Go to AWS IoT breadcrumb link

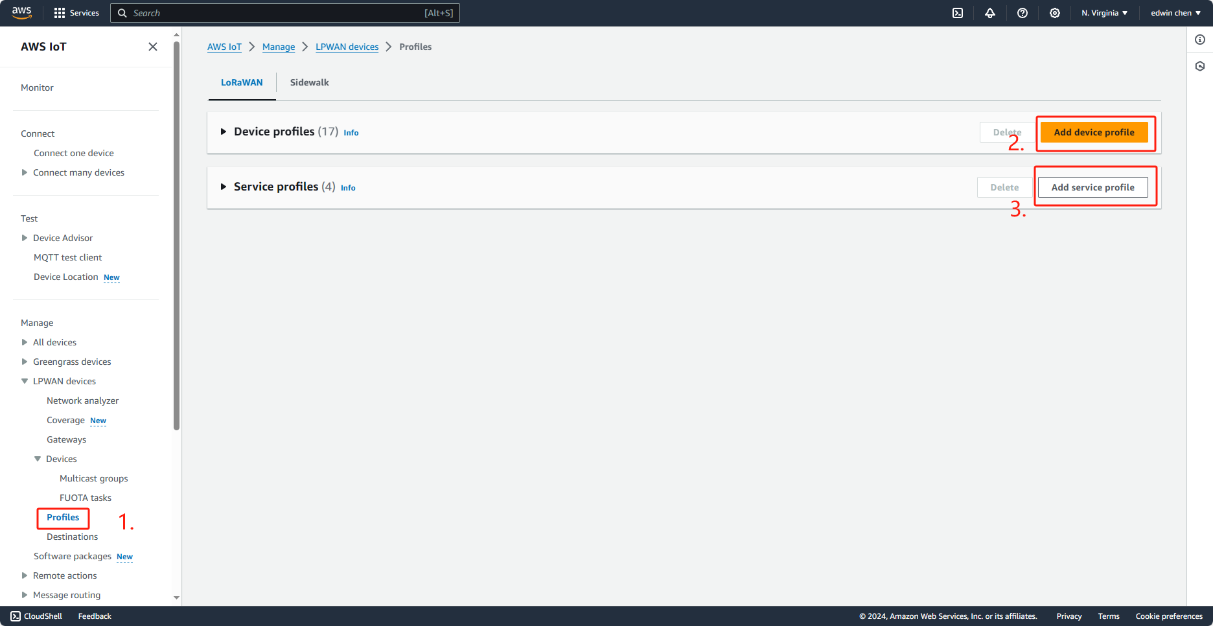[224, 47]
